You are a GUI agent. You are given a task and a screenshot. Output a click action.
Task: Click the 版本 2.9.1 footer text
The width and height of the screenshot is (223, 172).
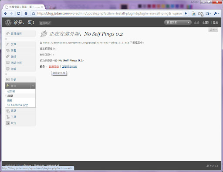coord(212,165)
